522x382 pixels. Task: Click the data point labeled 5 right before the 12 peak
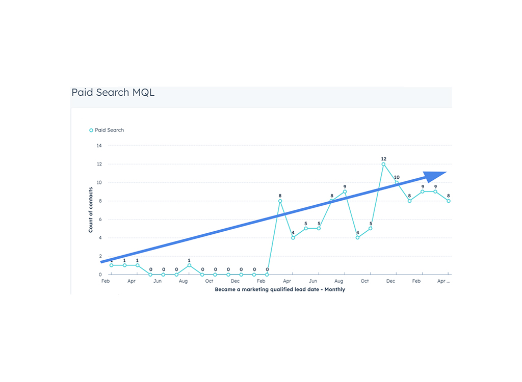371,228
